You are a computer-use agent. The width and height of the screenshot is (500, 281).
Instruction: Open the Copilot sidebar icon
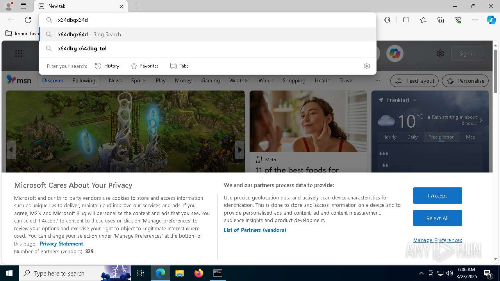[x=491, y=20]
